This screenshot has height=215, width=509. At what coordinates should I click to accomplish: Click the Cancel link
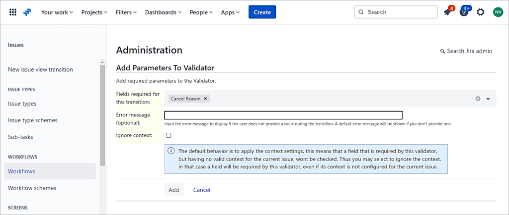(x=202, y=190)
